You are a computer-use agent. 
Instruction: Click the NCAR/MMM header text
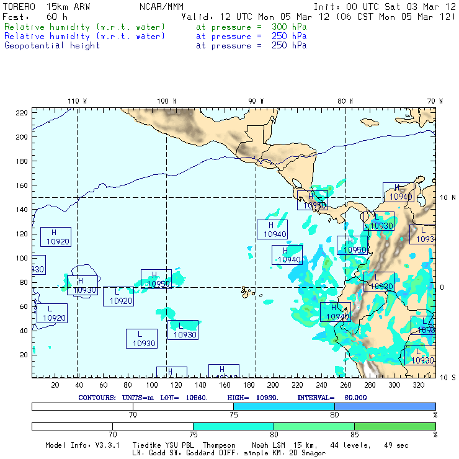click(160, 7)
